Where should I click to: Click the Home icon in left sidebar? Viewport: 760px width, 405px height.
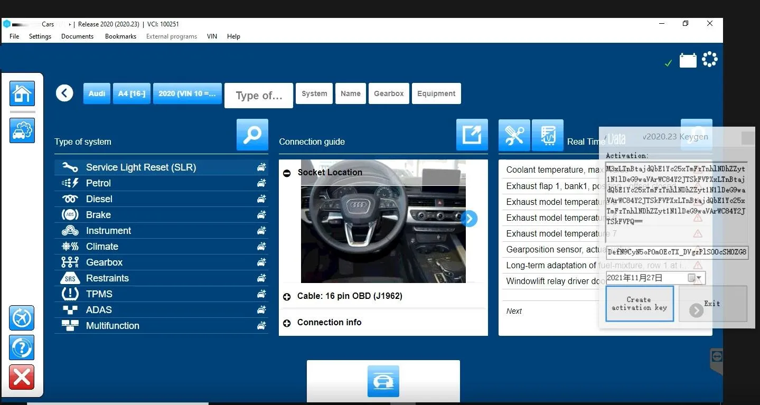[22, 94]
